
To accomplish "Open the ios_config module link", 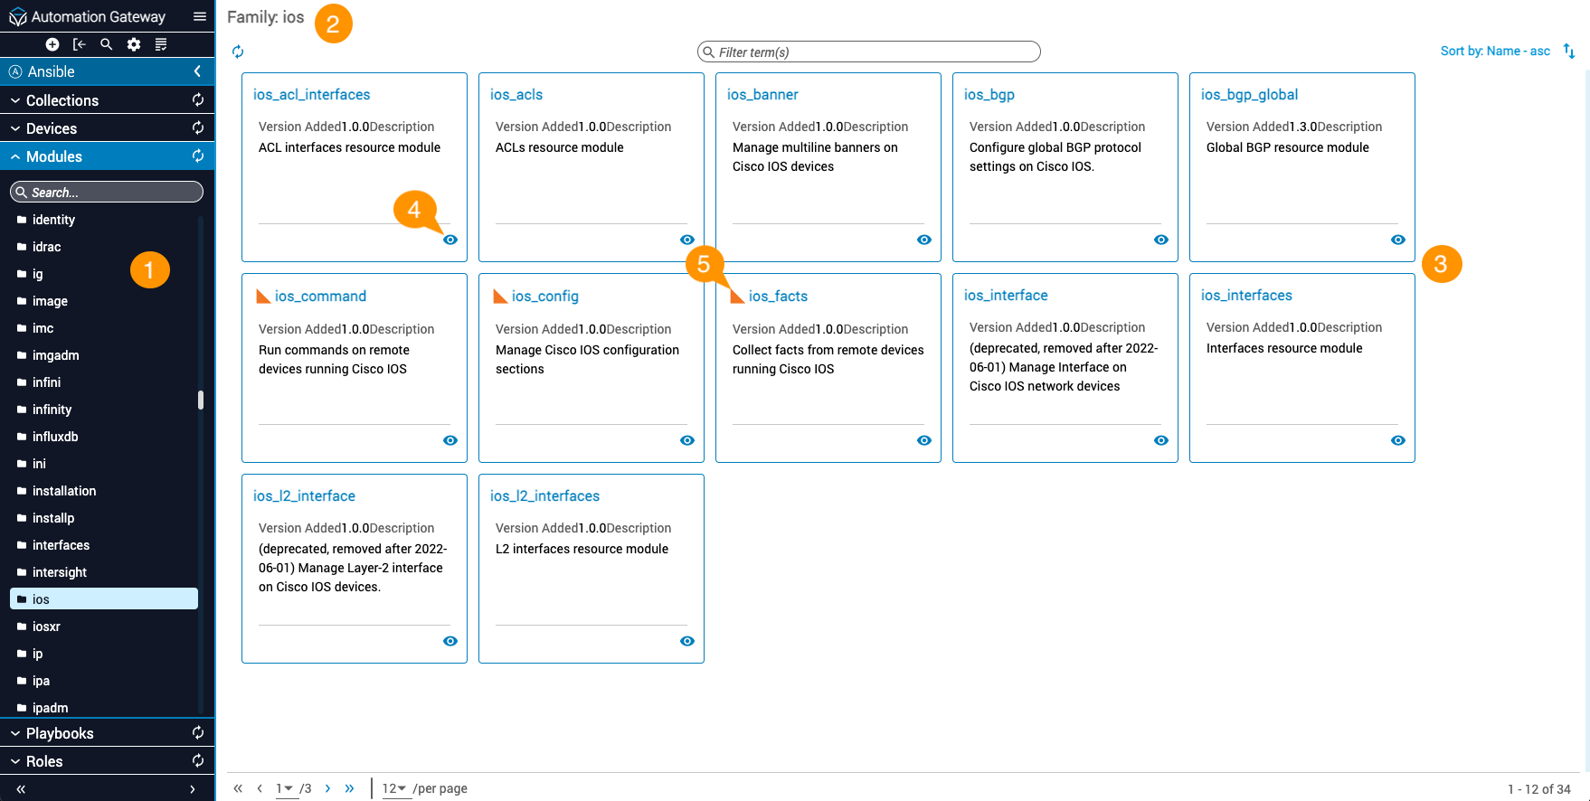I will click(x=544, y=296).
